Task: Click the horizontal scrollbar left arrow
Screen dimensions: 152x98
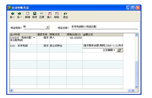Action: (x=11, y=90)
